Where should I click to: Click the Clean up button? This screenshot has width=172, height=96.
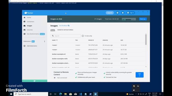(x=143, y=19)
